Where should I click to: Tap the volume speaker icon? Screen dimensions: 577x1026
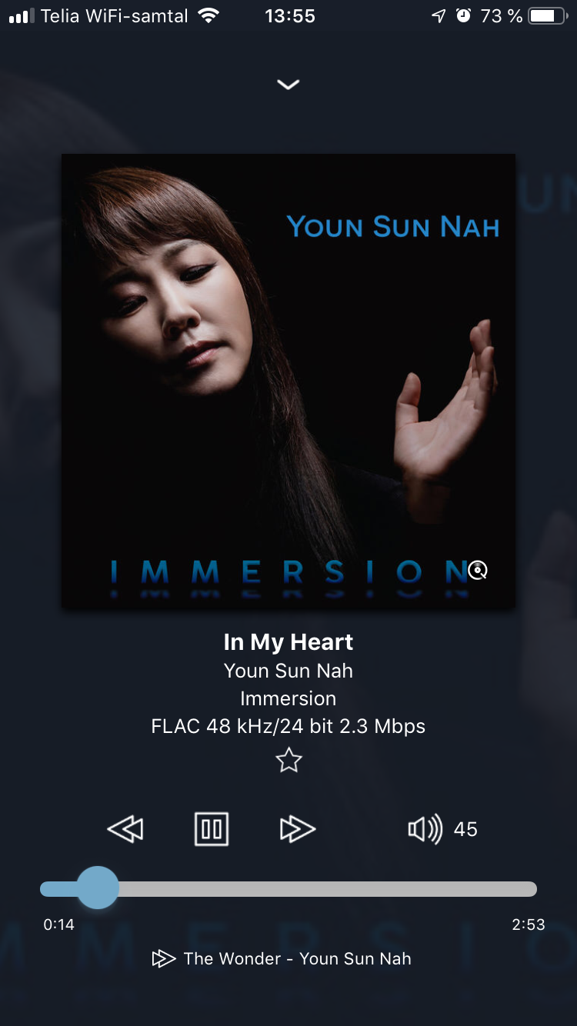tap(425, 829)
